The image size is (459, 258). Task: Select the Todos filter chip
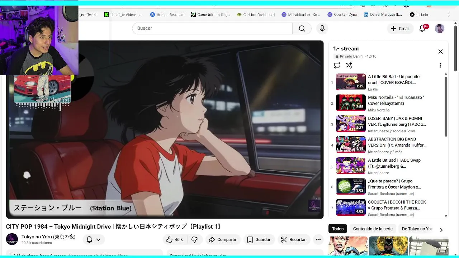pos(338,229)
